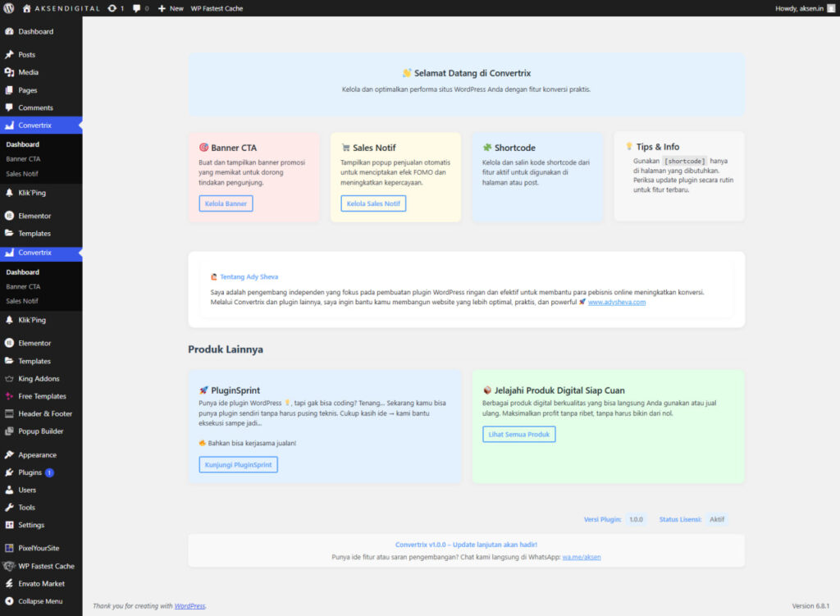Click the Settings icon in sidebar
Screen dimensions: 840x616
(10, 525)
